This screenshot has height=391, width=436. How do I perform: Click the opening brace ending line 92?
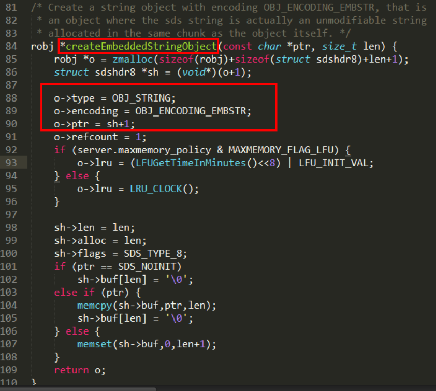coord(348,151)
